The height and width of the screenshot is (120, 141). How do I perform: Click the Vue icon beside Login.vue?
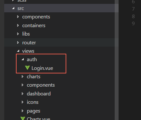(27, 68)
